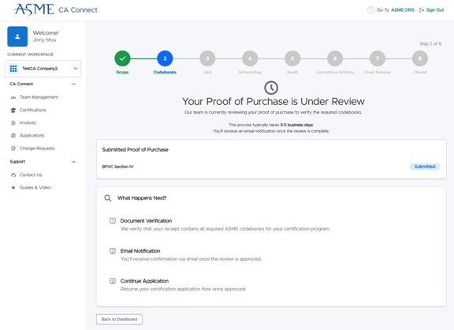Click the Contact Us headset icon

pyautogui.click(x=13, y=174)
